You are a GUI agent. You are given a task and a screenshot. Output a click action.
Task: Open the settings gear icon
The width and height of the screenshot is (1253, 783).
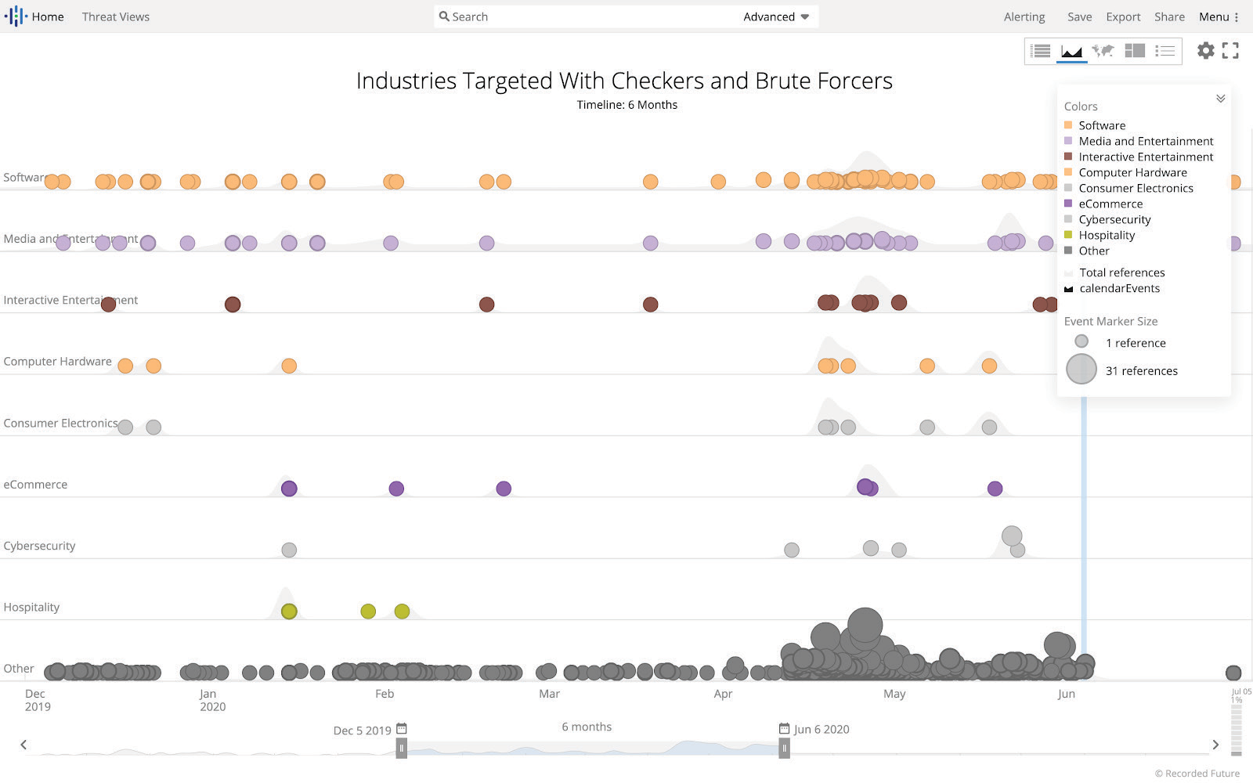click(1206, 51)
